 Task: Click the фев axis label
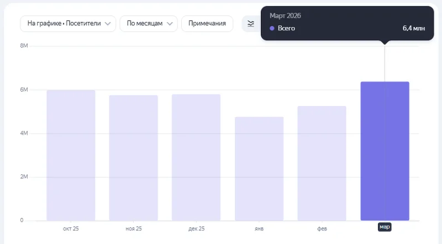(322, 228)
